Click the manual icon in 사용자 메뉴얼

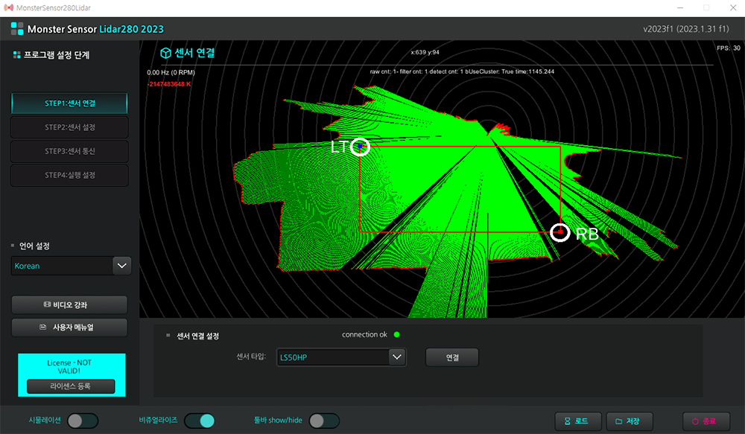[x=42, y=327]
